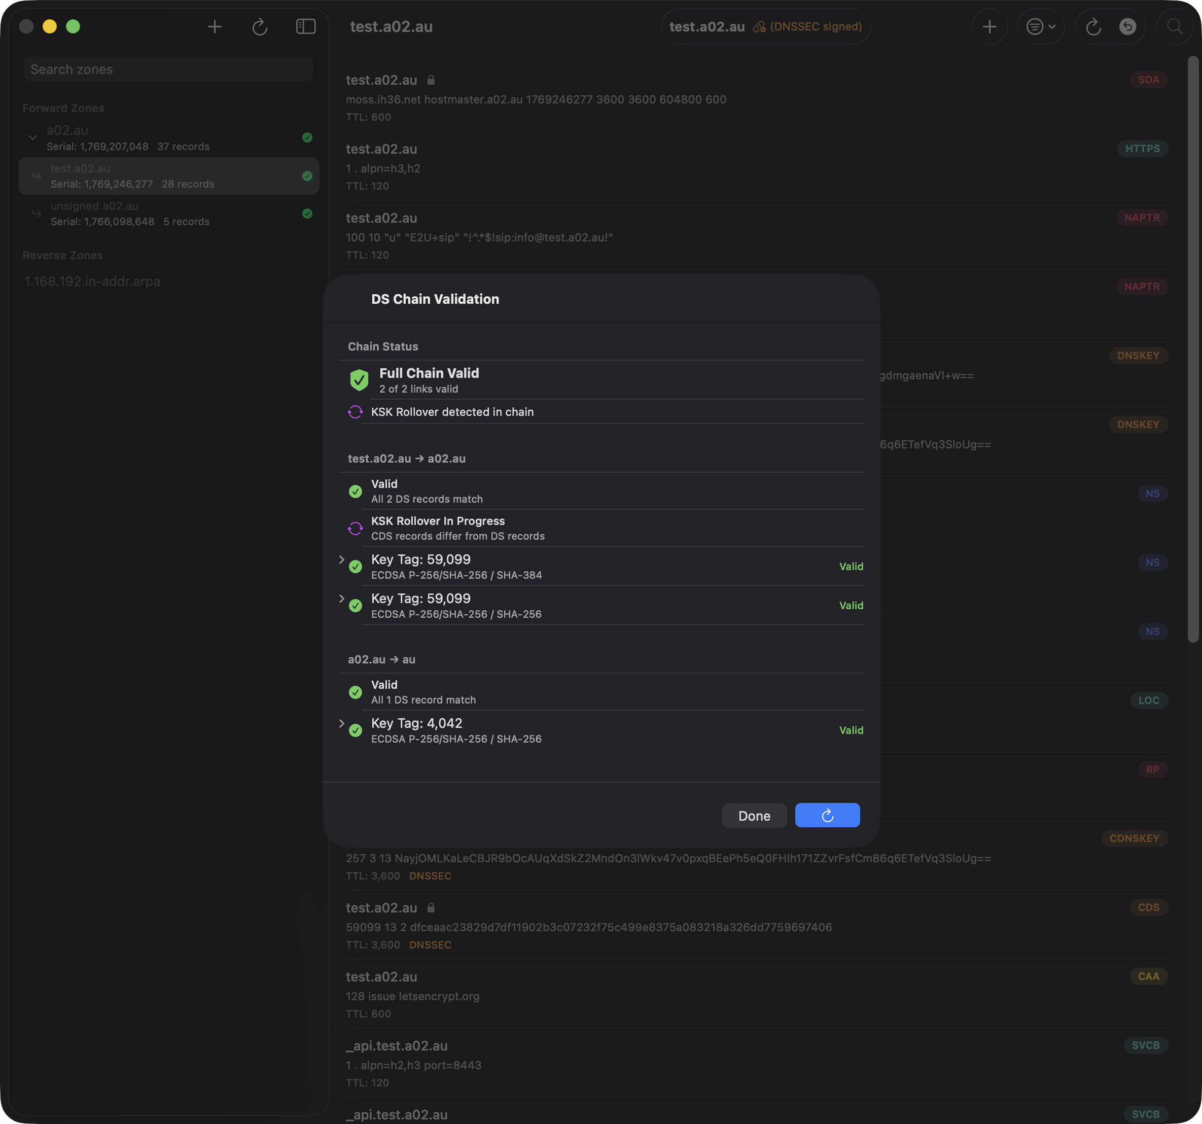Collapse the a02.au zone tree
Screen dimensions: 1202x1124
pyautogui.click(x=32, y=138)
